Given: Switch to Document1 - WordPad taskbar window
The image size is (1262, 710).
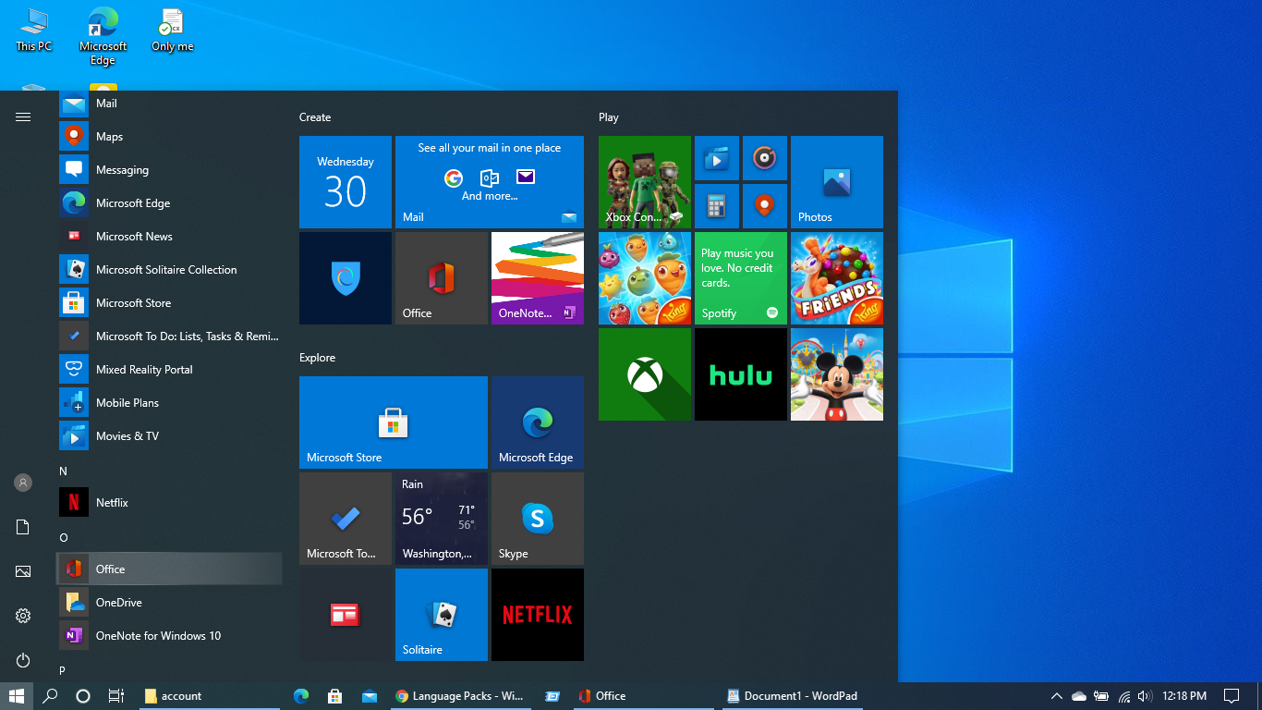Looking at the screenshot, I should point(793,696).
